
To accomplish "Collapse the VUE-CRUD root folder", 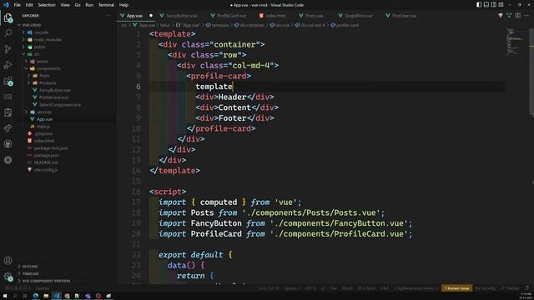I will [x=32, y=25].
